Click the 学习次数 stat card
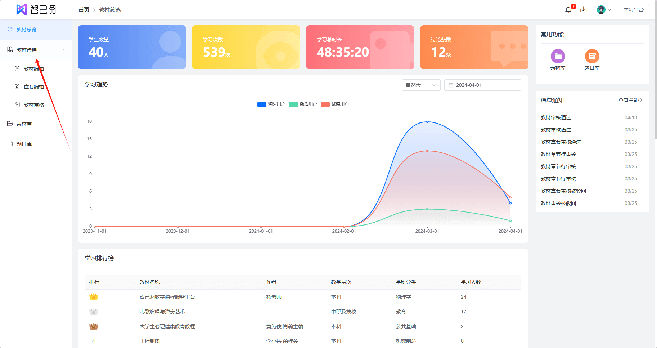657x348 pixels. pos(246,47)
